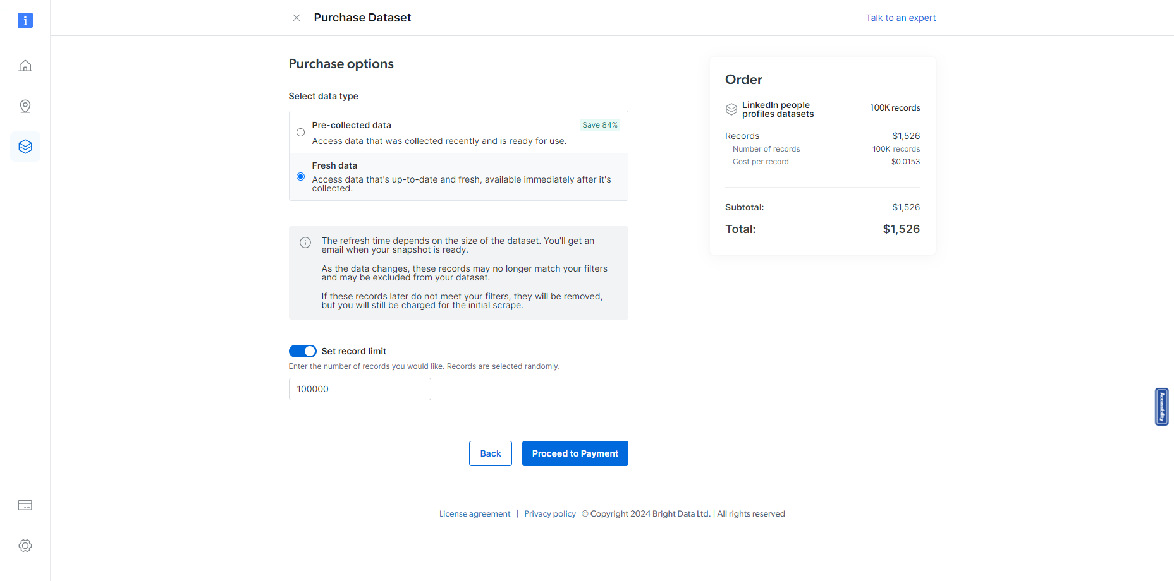Click the blue info logo icon
1174x581 pixels.
click(x=25, y=20)
